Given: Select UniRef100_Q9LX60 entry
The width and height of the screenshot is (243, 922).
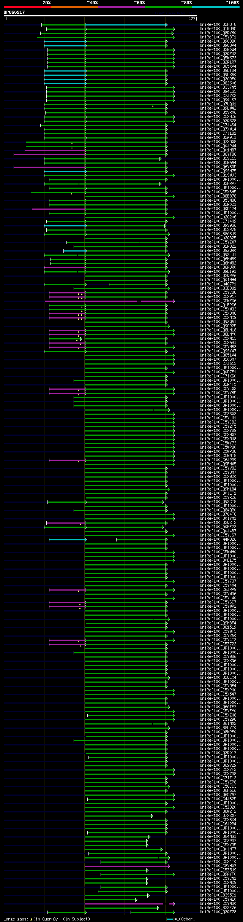Looking at the screenshot, I should coord(218,75).
